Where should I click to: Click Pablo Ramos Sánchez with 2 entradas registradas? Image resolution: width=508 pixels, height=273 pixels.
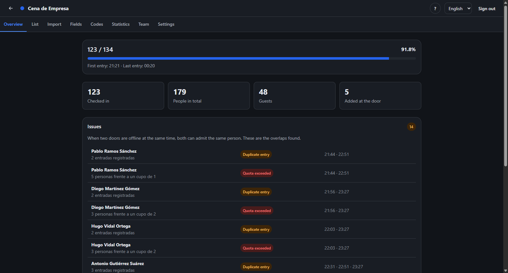click(251, 154)
